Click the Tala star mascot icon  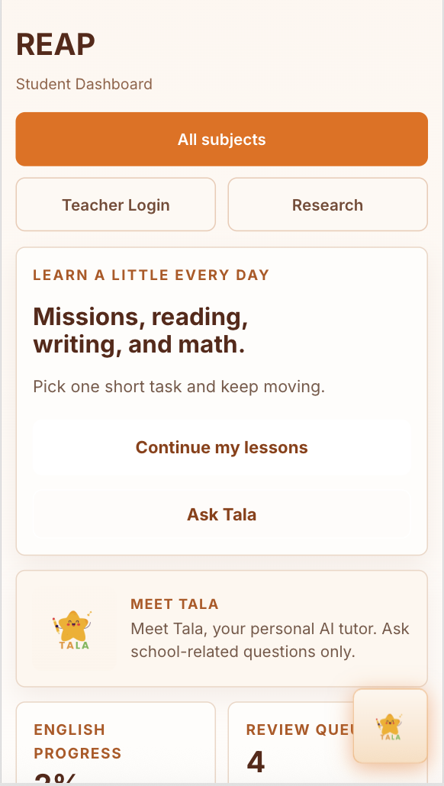pos(74,628)
